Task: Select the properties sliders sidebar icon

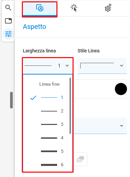Action: (8, 34)
